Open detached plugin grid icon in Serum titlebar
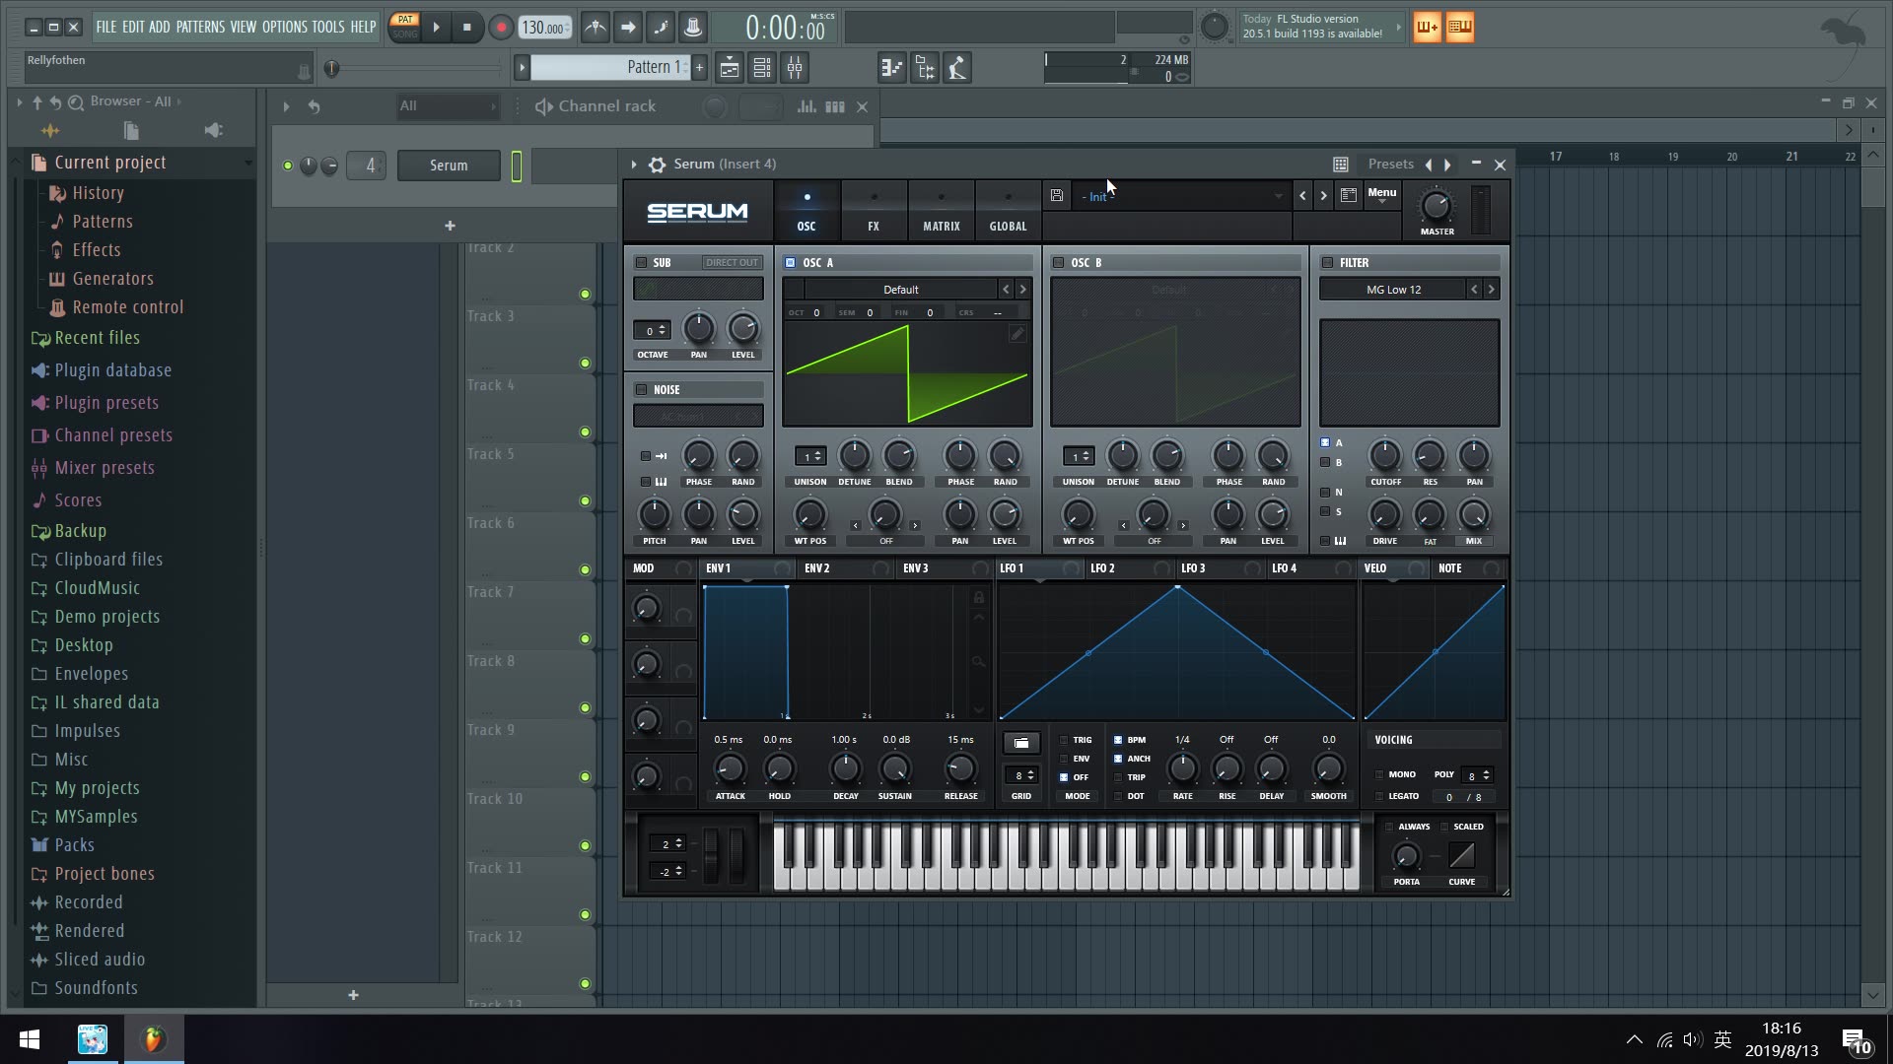The width and height of the screenshot is (1893, 1064). click(1341, 165)
